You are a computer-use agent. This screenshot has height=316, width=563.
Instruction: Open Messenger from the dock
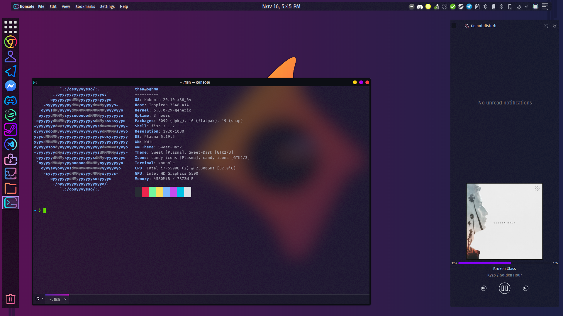click(x=11, y=86)
